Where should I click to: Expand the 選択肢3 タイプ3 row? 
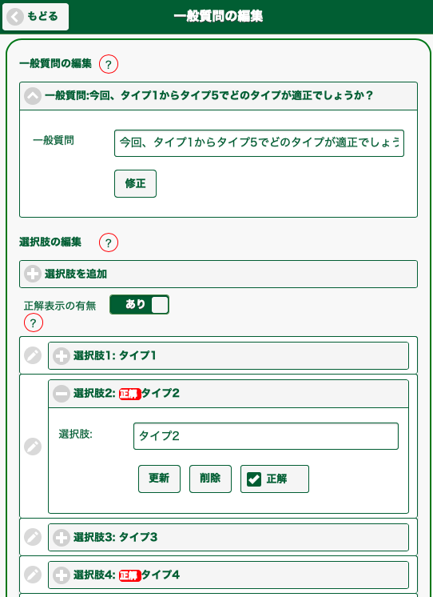[228, 537]
